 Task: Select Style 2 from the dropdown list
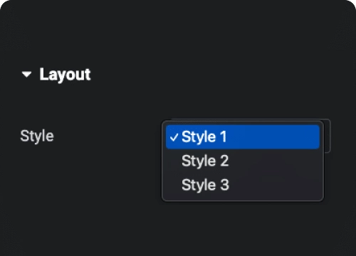[243, 161]
